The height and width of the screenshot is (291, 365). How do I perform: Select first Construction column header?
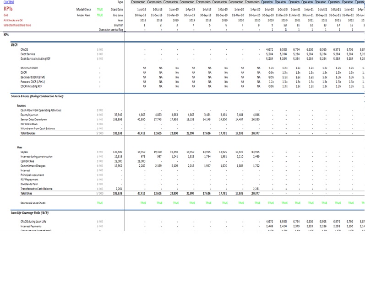pos(138,2)
